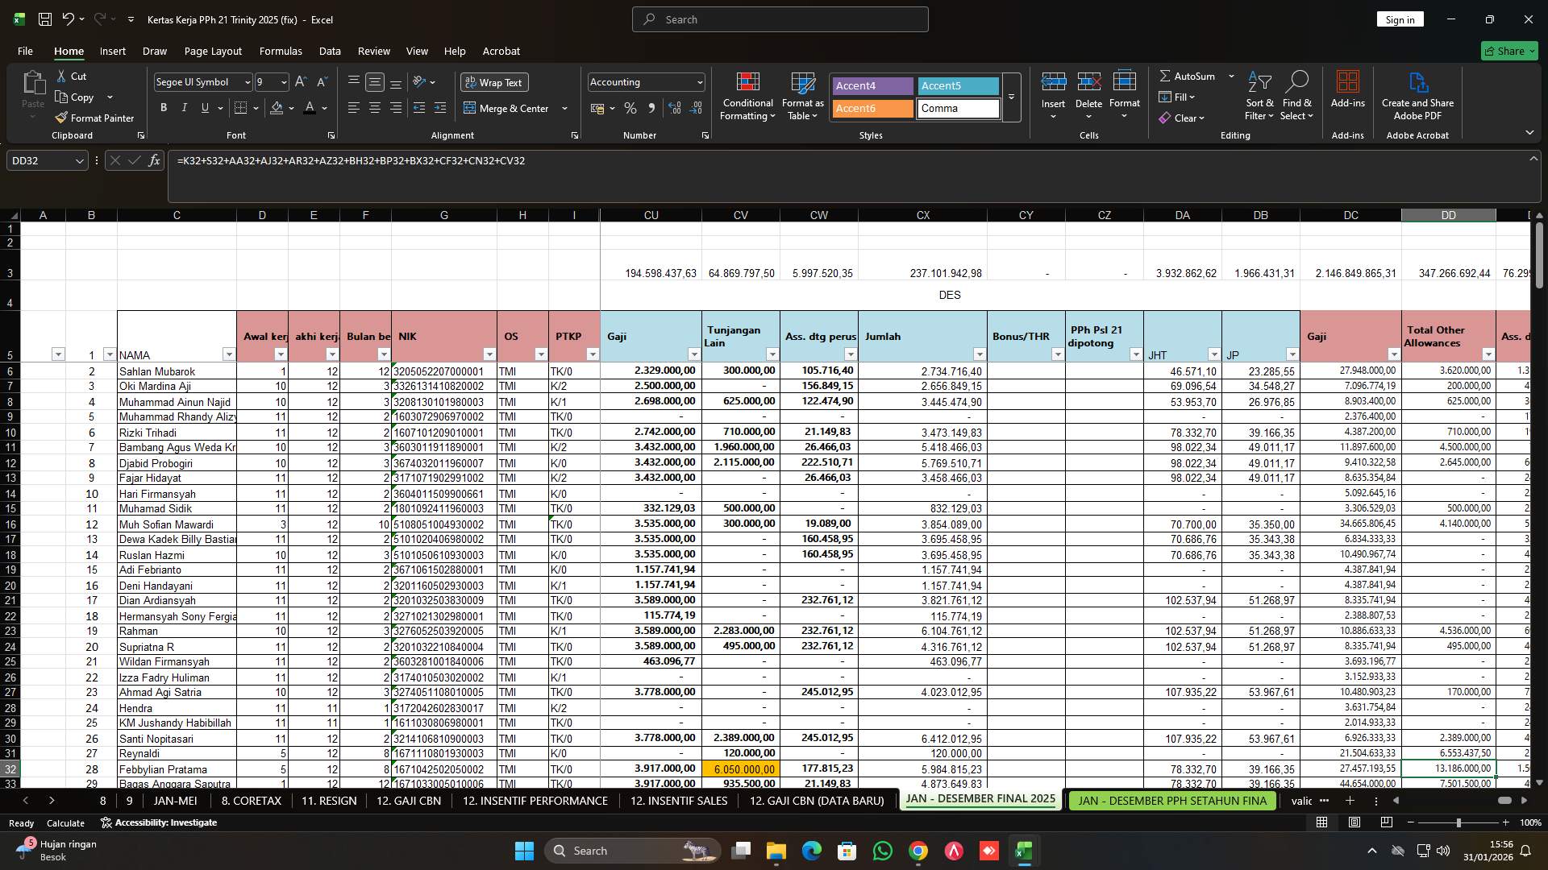Click the AutoSum sigma icon

1165,76
